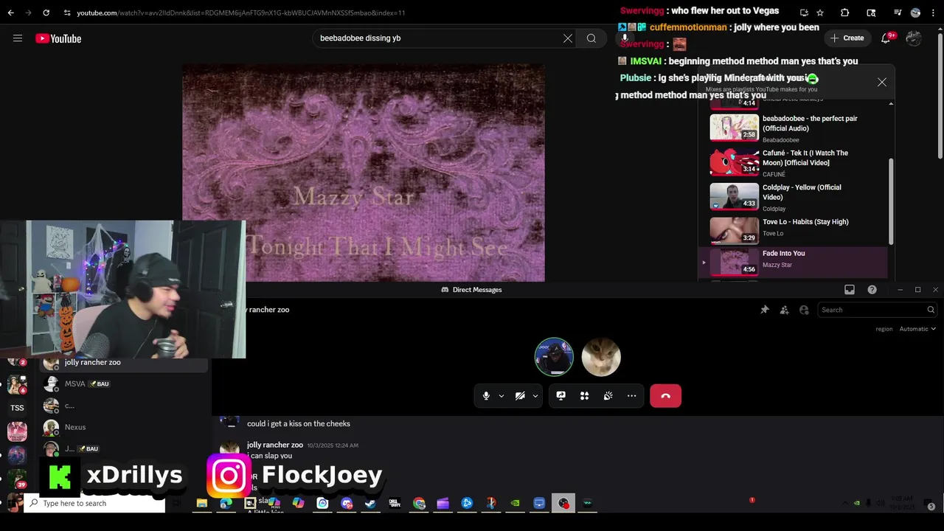Clear the YouTube search box text
Viewport: 944px width, 531px height.
(x=568, y=38)
